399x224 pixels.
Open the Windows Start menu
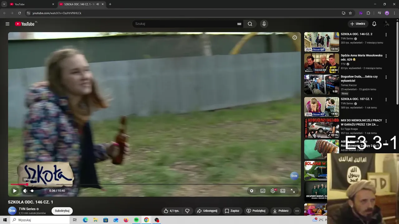(5, 220)
